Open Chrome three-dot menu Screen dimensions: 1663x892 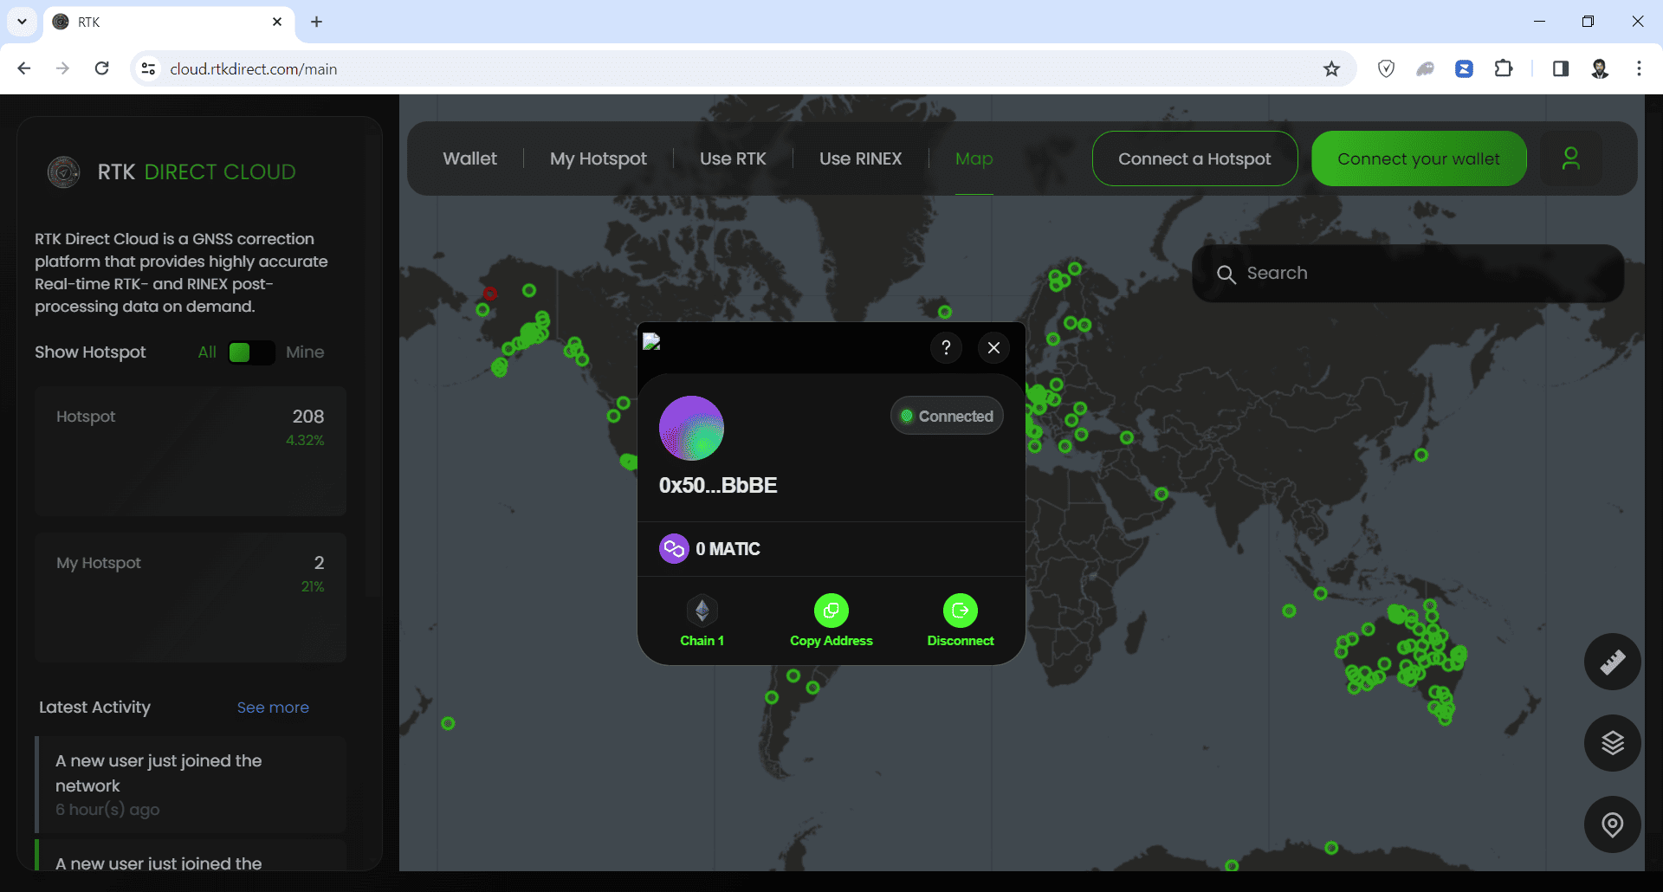pyautogui.click(x=1639, y=68)
